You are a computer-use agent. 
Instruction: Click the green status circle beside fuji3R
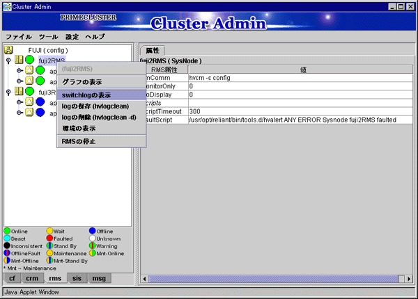tap(29, 92)
